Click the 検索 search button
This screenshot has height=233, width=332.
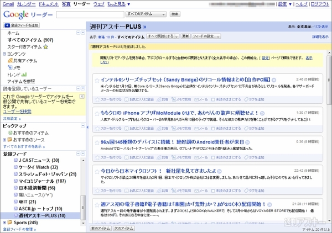[x=175, y=14]
